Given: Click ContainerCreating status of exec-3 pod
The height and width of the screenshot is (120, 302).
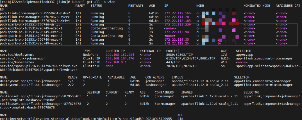Looking at the screenshot, I should (107, 36).
